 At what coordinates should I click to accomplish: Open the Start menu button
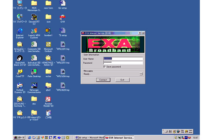[x=19, y=138]
